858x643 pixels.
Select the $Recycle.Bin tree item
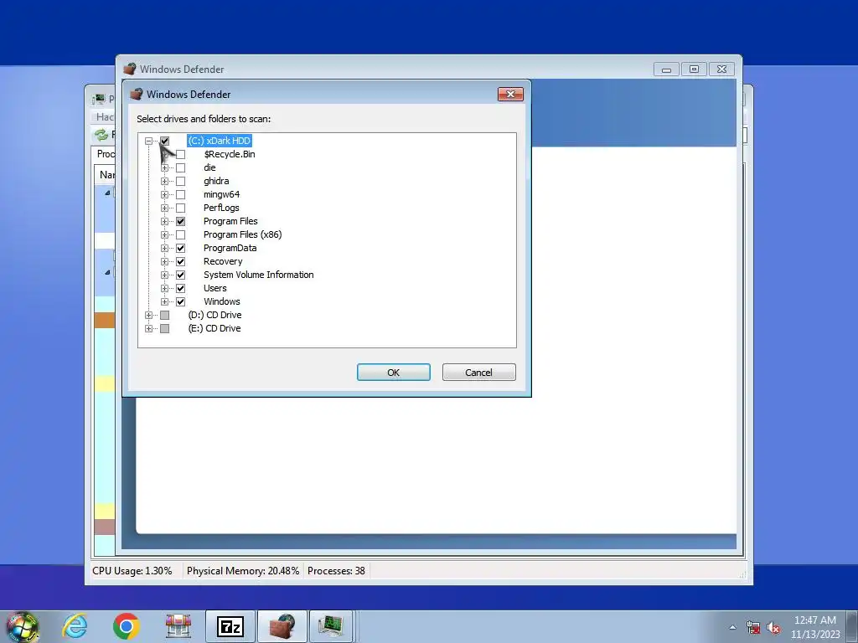230,154
